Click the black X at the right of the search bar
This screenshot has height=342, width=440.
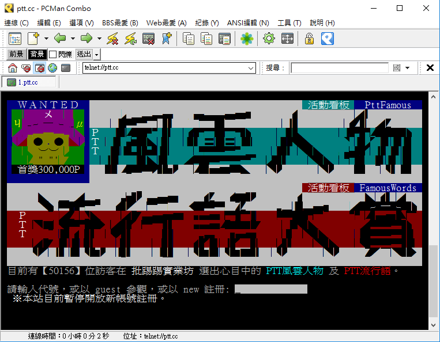[x=430, y=67]
